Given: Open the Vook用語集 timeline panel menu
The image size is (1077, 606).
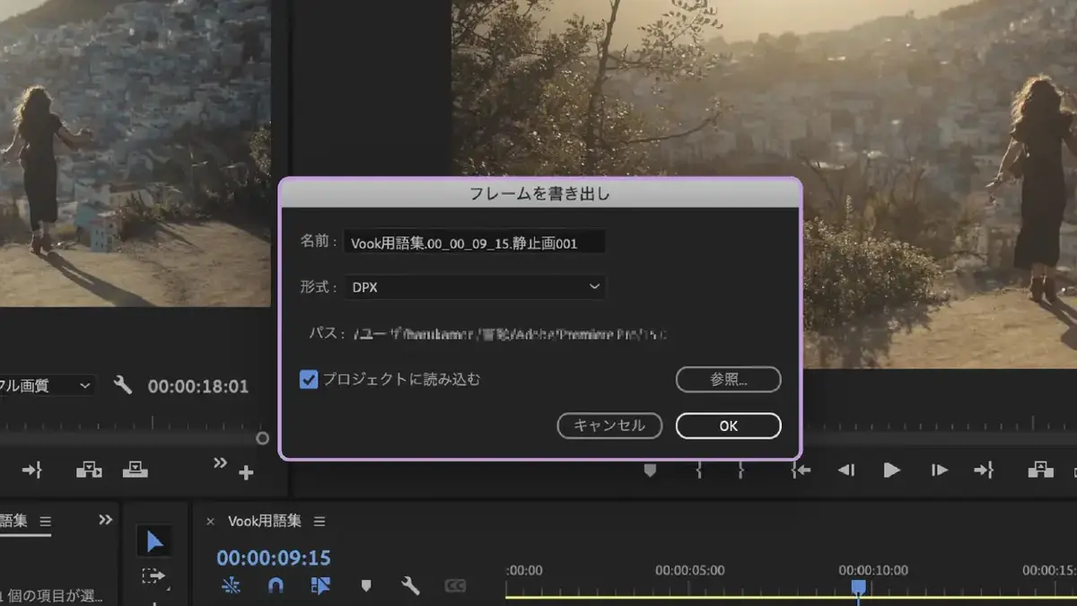Looking at the screenshot, I should pos(320,522).
